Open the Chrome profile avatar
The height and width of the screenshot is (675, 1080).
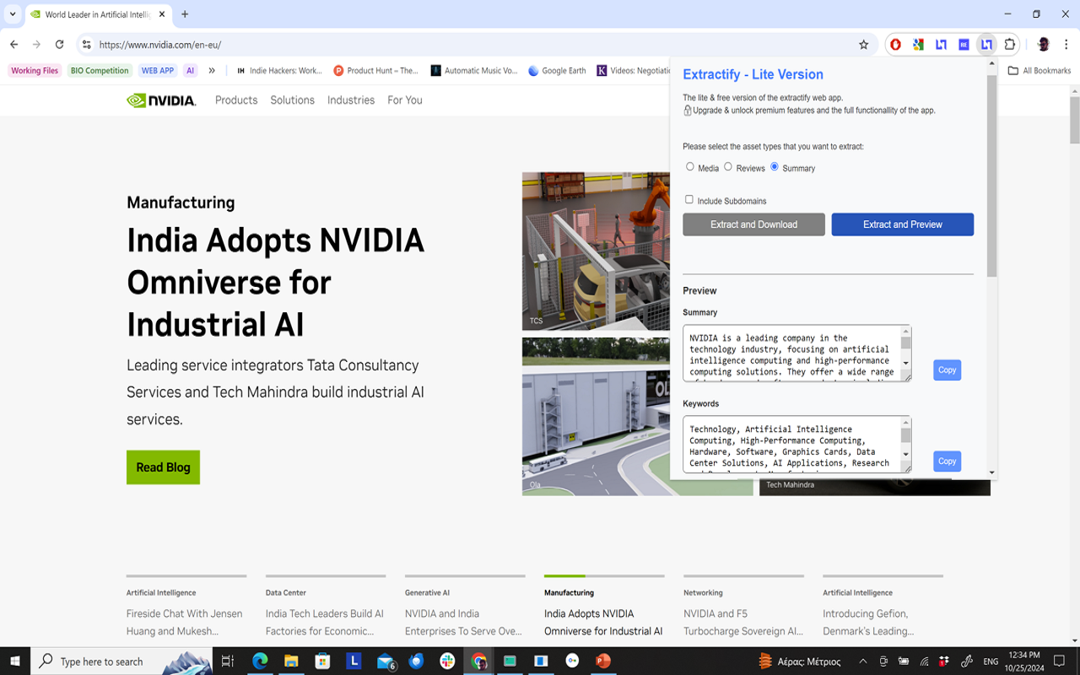click(1043, 45)
